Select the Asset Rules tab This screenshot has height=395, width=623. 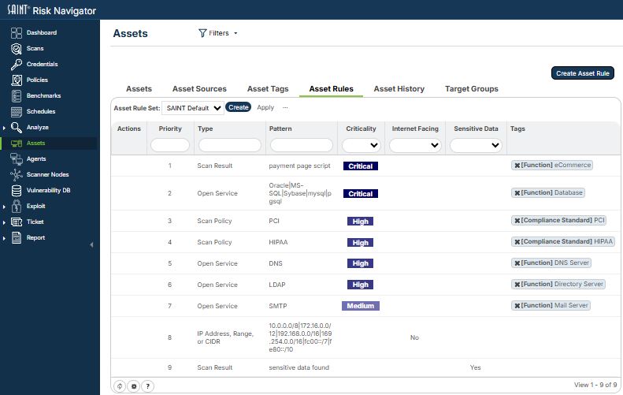pos(332,89)
